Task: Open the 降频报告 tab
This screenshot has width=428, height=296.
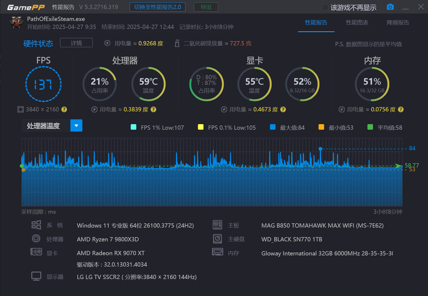Action: click(x=398, y=23)
